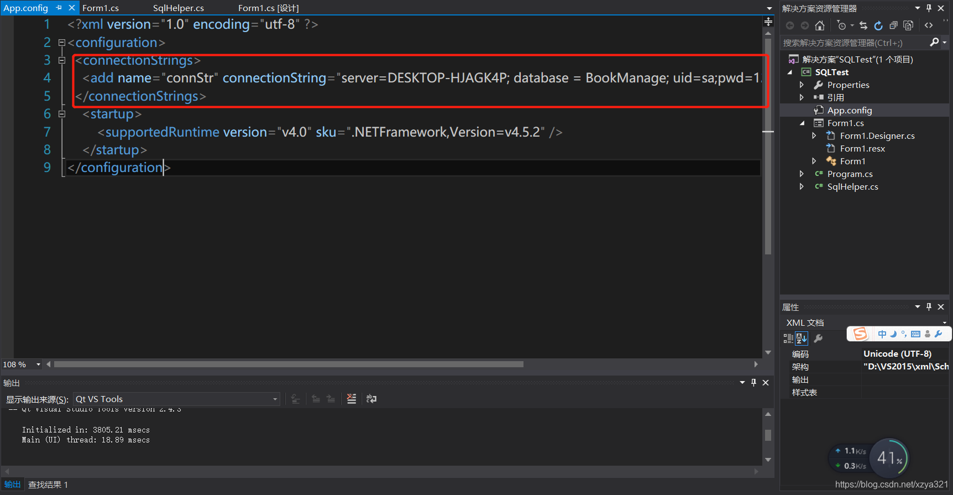953x495 pixels.
Task: Click the 架构 property row
Action: (865, 367)
